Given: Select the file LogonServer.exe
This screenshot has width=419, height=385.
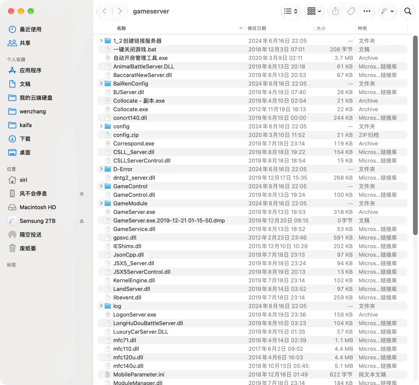Looking at the screenshot, I should click(x=252, y=315).
